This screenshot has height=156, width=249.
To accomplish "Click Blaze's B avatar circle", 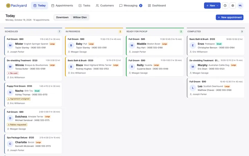I will pos(71,67).
